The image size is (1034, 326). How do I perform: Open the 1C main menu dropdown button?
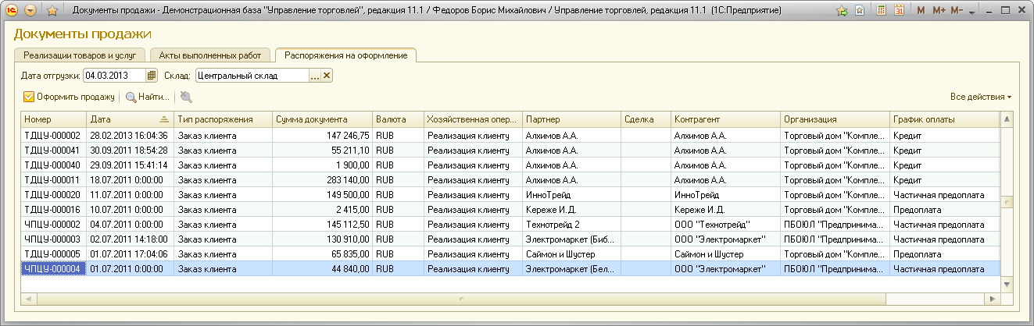tap(30, 12)
